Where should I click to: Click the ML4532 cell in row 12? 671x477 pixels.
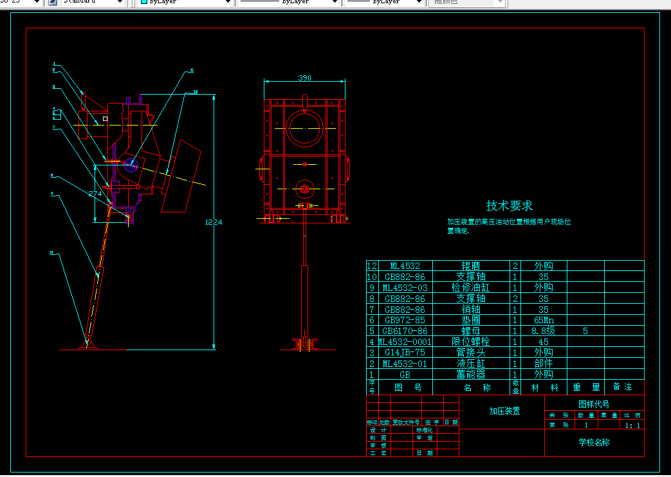pyautogui.click(x=405, y=266)
